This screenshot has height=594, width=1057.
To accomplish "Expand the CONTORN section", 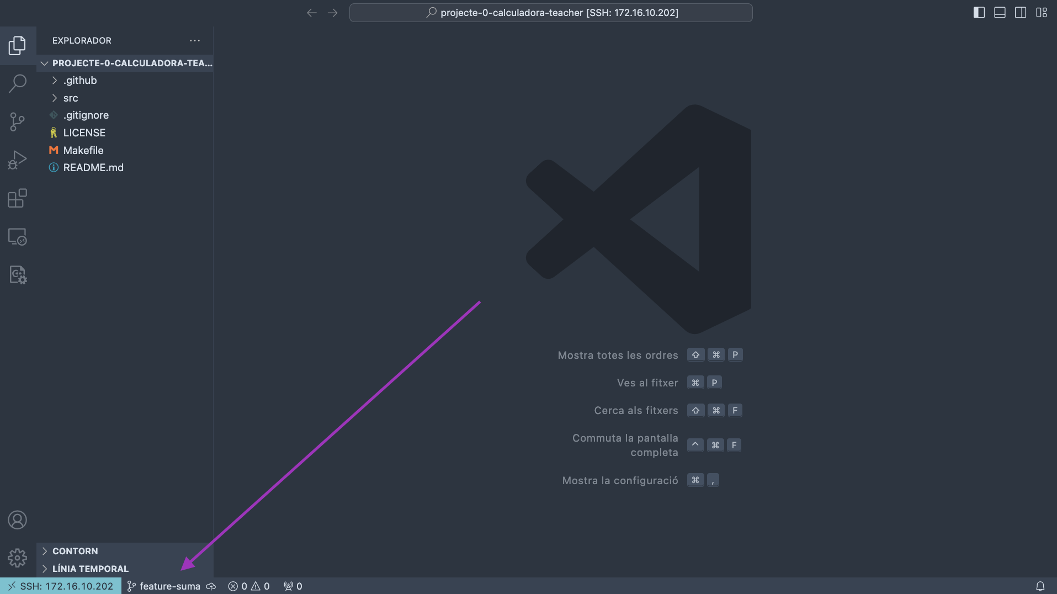I will coord(125,551).
